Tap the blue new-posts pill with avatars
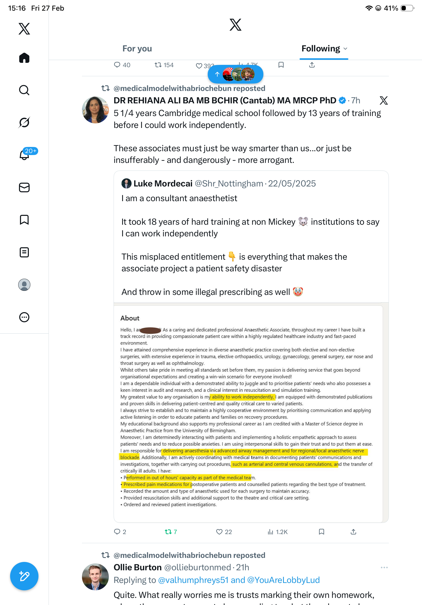422x605 pixels. [235, 74]
